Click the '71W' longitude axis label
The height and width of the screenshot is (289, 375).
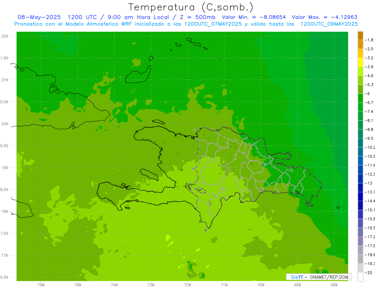(x=224, y=285)
